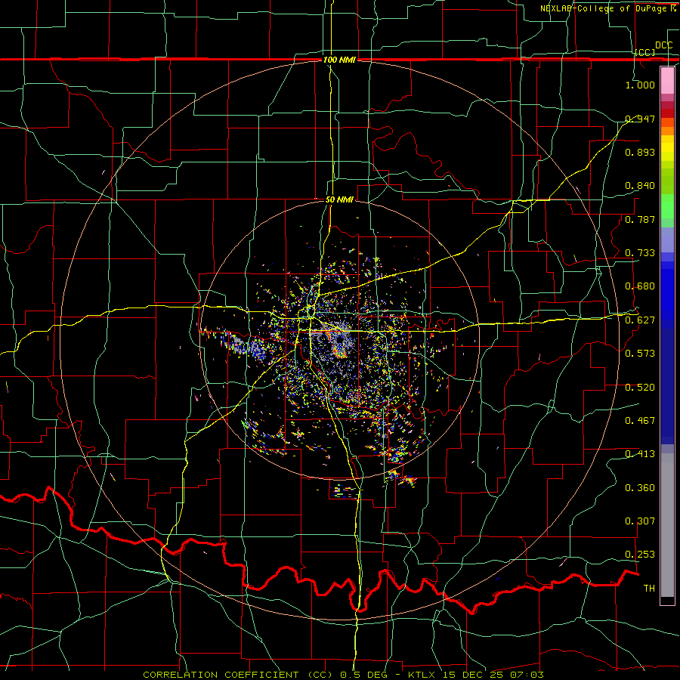Image resolution: width=680 pixels, height=680 pixels.
Task: Pick the lavender swatch beside 0.733
Action: pos(667,241)
